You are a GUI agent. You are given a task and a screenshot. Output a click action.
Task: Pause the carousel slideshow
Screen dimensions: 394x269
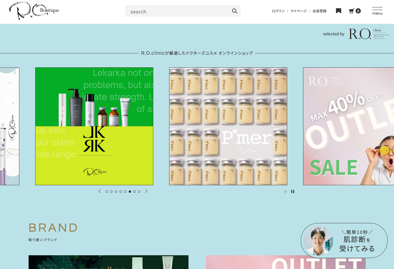(x=293, y=192)
